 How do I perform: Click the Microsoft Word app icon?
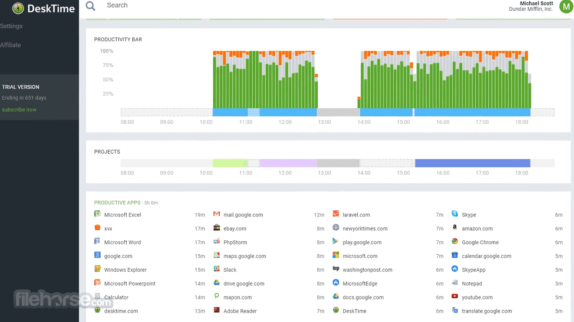(x=97, y=242)
